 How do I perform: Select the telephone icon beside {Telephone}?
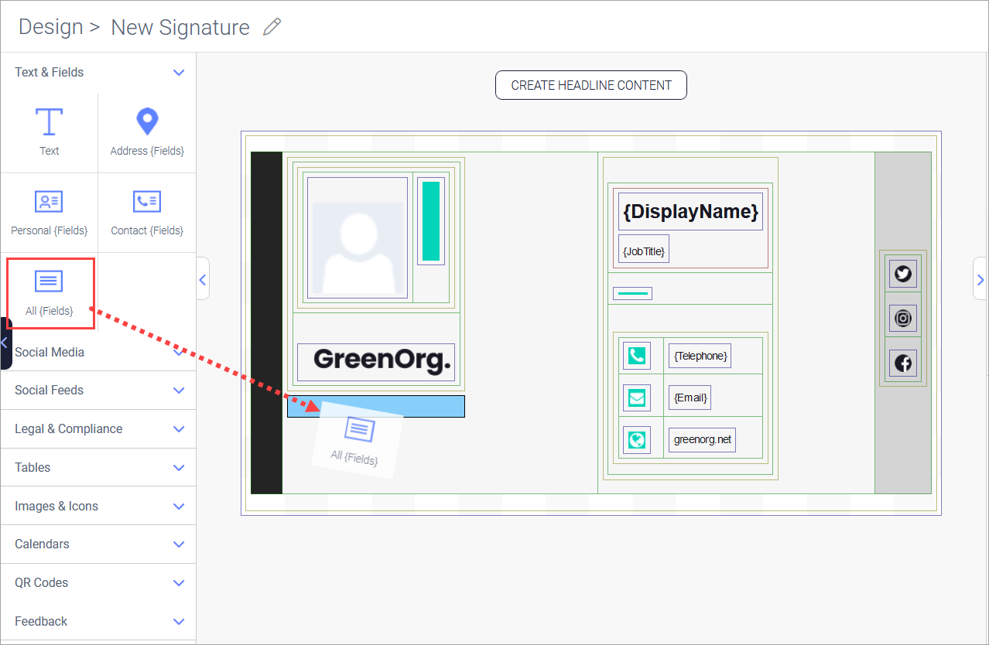(636, 355)
